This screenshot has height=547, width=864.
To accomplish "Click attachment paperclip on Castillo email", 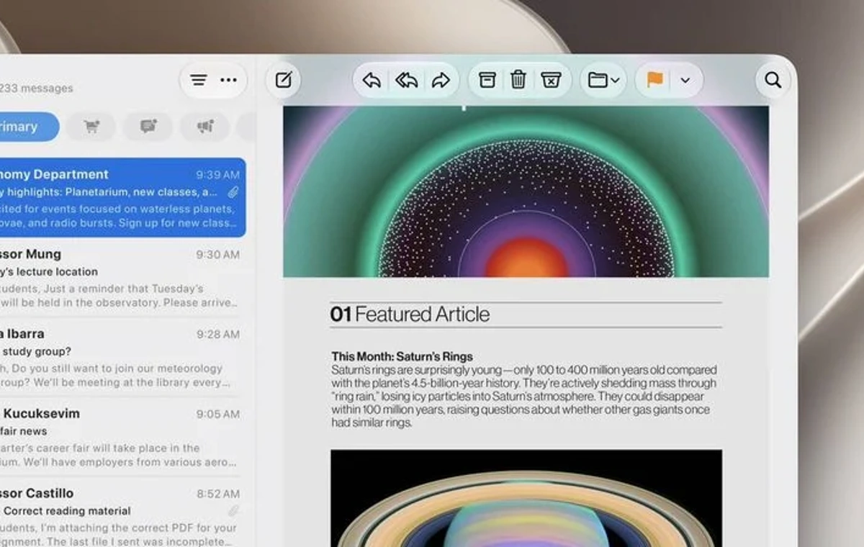I will (233, 510).
